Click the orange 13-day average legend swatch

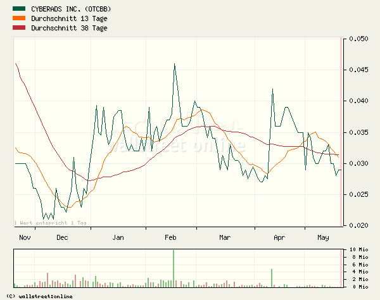coord(20,19)
